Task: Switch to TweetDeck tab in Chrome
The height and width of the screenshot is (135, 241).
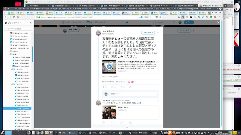Action: coord(38,6)
